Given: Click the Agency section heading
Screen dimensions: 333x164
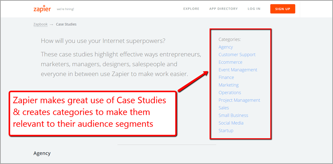Looking at the screenshot, I should [x=42, y=153].
